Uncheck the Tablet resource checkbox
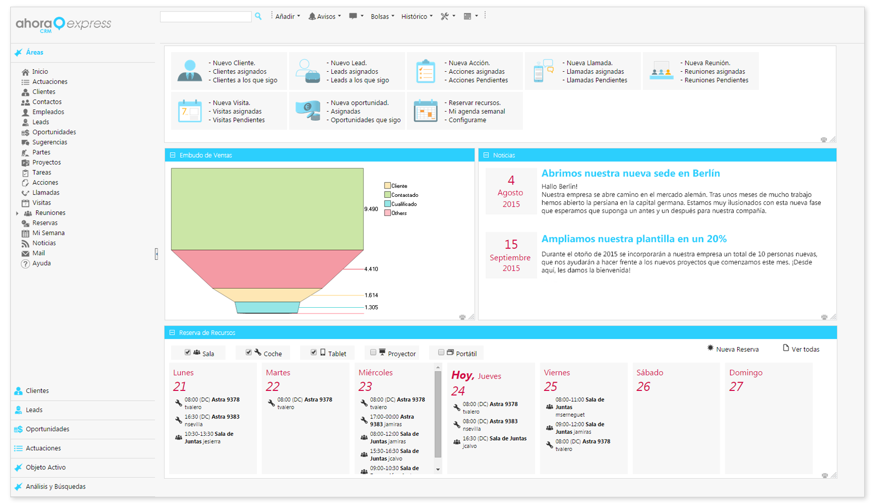Viewport: 875px width, 503px height. [x=313, y=352]
